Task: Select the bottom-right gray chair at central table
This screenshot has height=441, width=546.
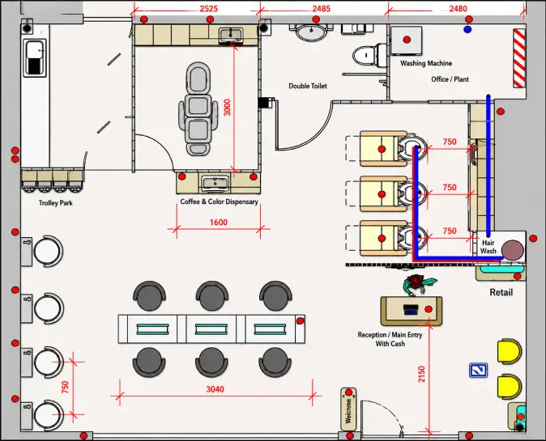Action: (x=275, y=363)
